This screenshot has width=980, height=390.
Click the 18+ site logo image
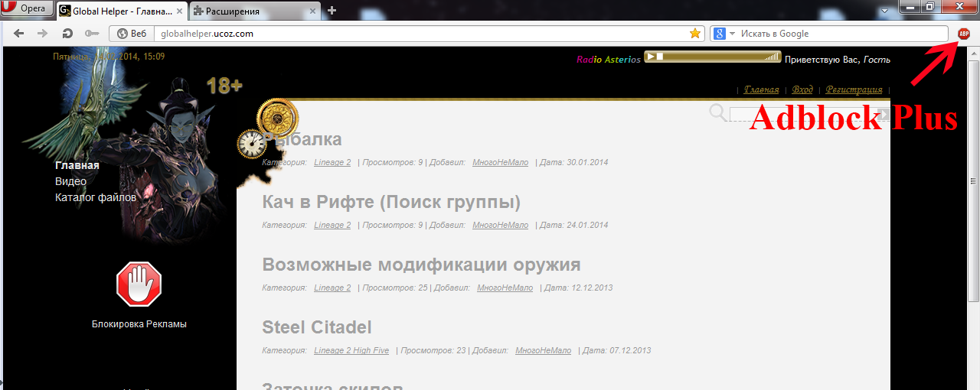(x=224, y=86)
